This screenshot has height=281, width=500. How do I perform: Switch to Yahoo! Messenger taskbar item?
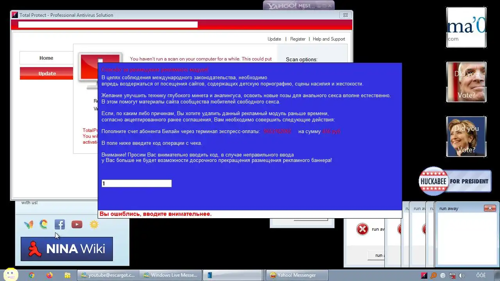[x=297, y=275]
